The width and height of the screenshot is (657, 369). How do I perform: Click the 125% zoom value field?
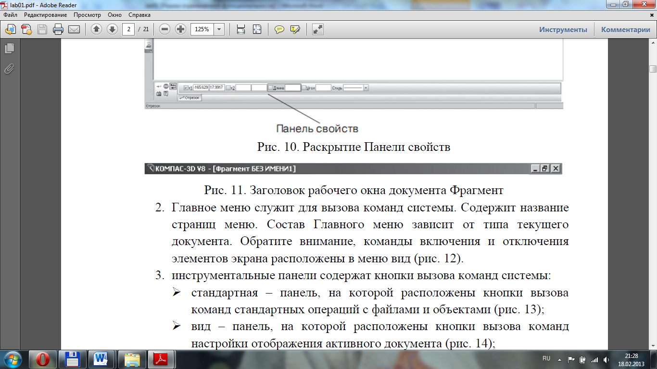tap(202, 29)
